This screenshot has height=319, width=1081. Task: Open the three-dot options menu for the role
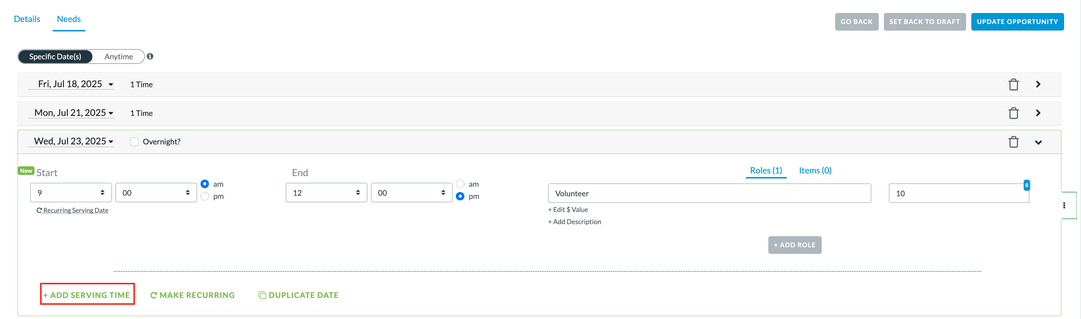tap(1064, 205)
